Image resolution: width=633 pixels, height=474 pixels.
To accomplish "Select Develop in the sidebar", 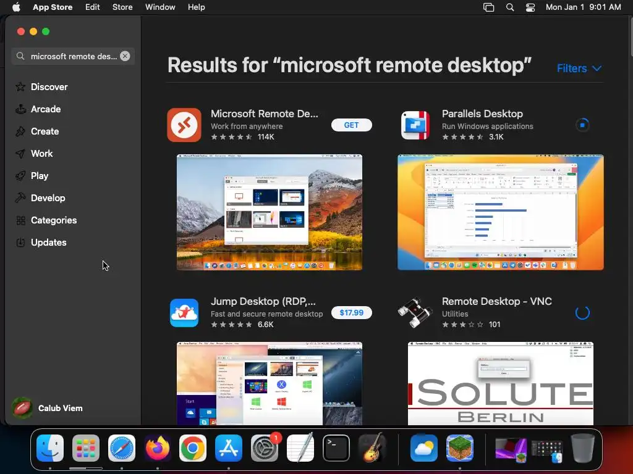I will click(x=48, y=198).
